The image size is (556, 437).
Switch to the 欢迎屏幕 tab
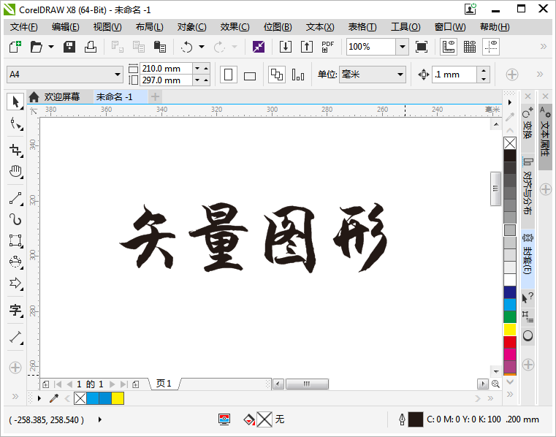click(x=61, y=97)
